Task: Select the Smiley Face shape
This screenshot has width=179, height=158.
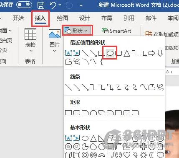Action: click(118, 155)
